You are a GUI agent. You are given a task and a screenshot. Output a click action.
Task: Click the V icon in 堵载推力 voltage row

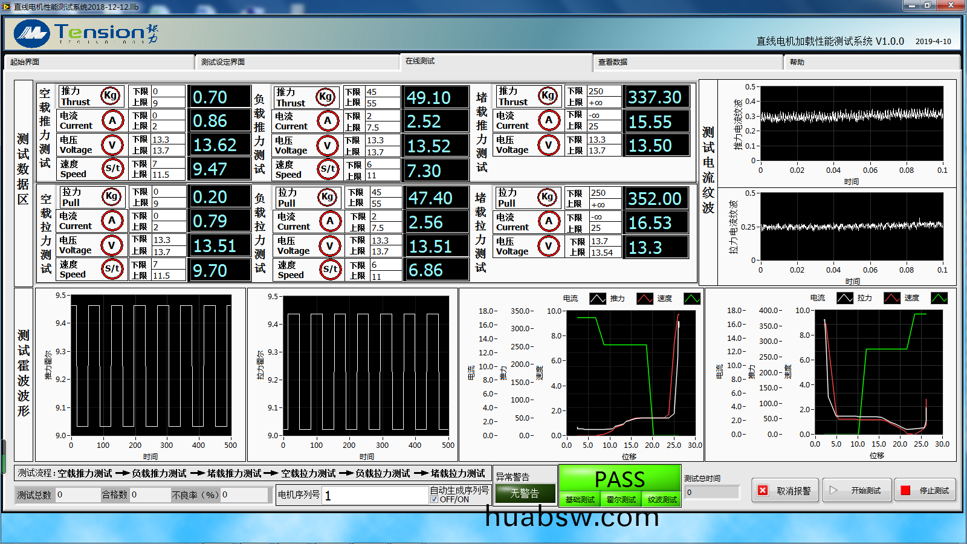(548, 145)
